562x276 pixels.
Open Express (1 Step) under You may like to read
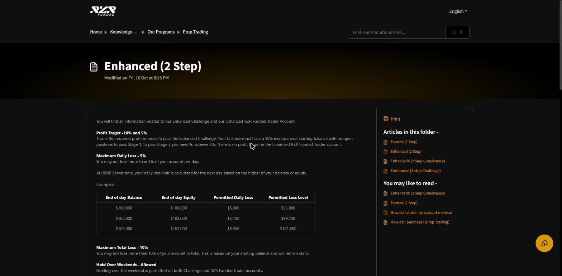(x=404, y=203)
